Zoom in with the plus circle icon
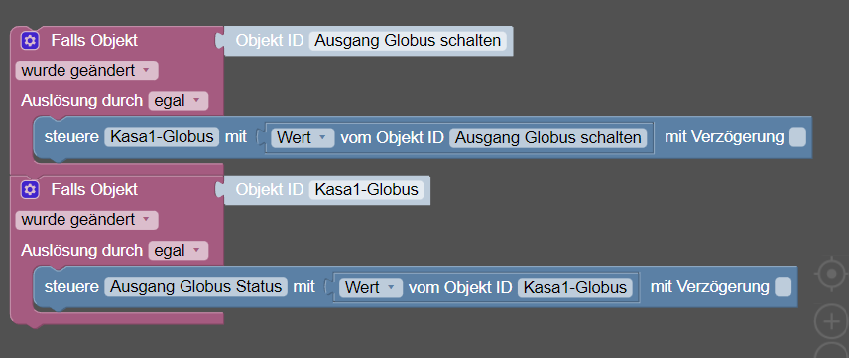849x358 pixels. tap(832, 321)
